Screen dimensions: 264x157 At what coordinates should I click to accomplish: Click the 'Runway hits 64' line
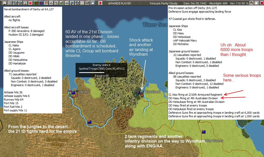pyautogui.click(x=14, y=100)
